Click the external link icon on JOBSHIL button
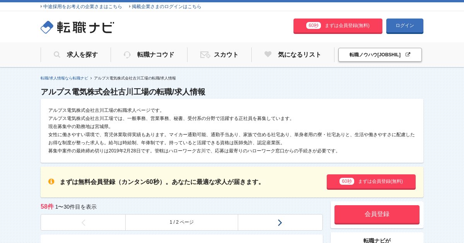 coord(408,54)
